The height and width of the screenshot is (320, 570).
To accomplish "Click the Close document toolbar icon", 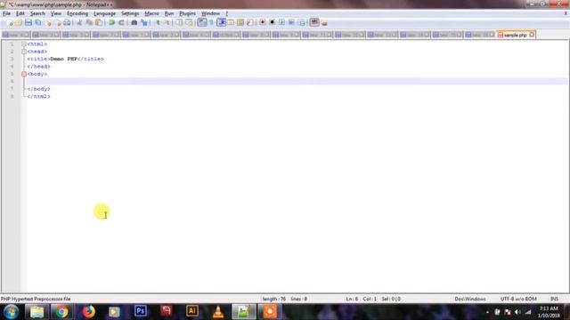I will coord(47,22).
